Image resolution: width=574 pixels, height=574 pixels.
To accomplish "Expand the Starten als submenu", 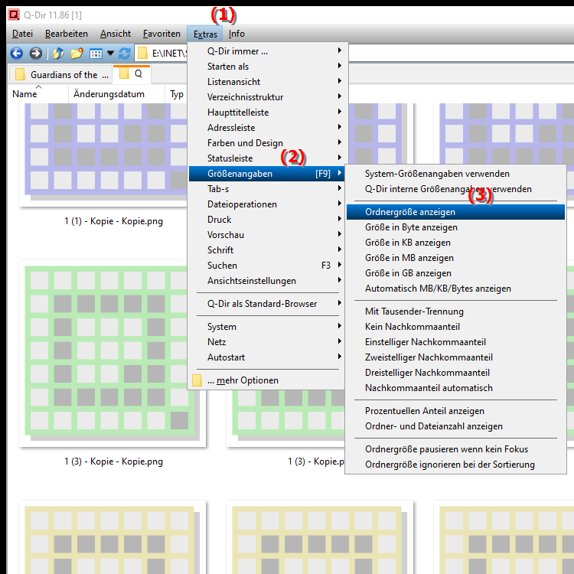I will tap(266, 67).
